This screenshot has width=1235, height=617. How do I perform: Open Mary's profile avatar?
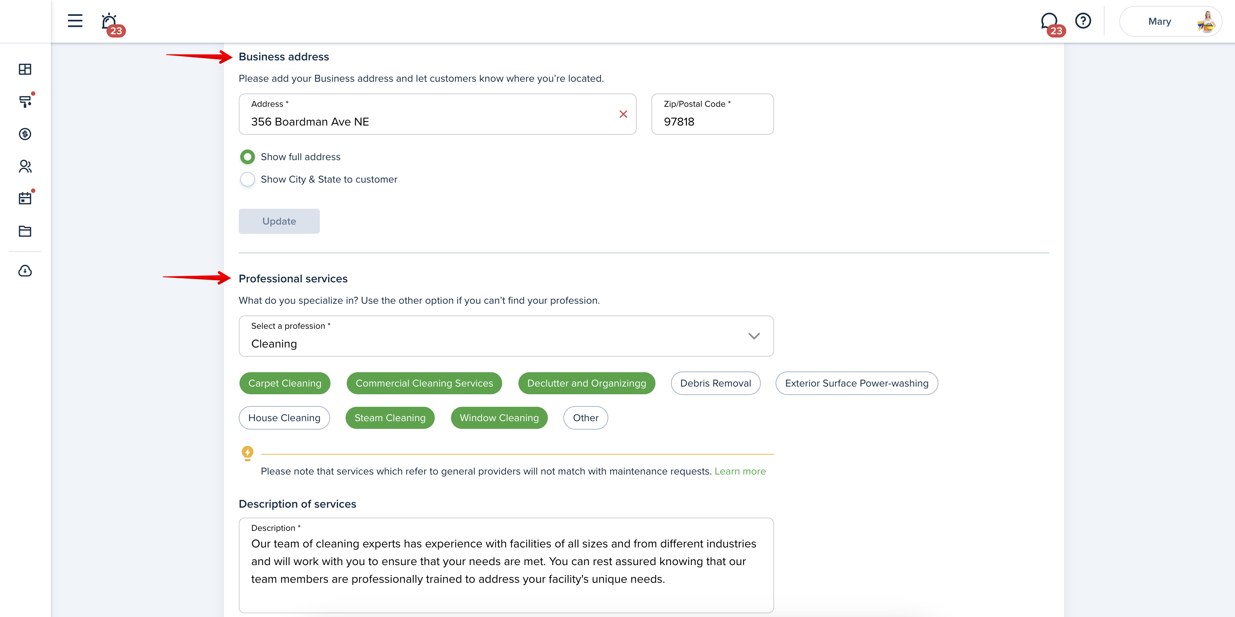pos(1207,22)
